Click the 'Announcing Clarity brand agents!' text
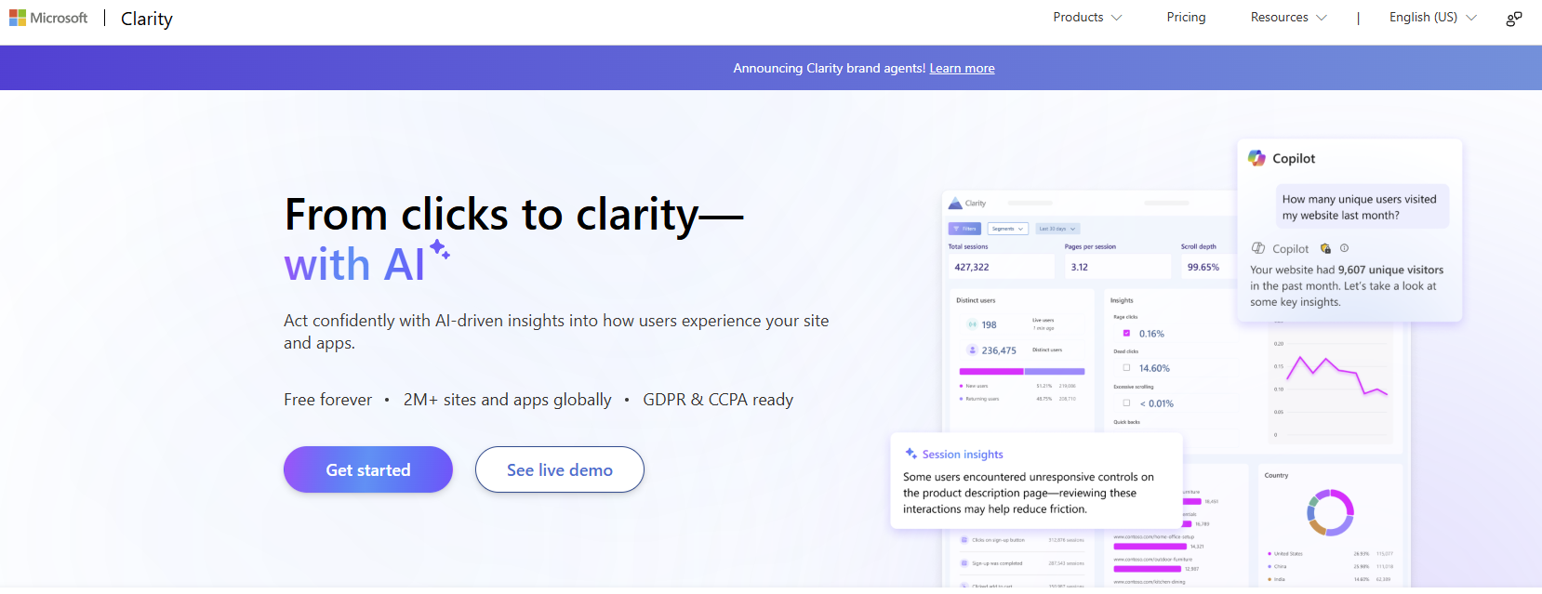The height and width of the screenshot is (594, 1542). pyautogui.click(x=830, y=68)
